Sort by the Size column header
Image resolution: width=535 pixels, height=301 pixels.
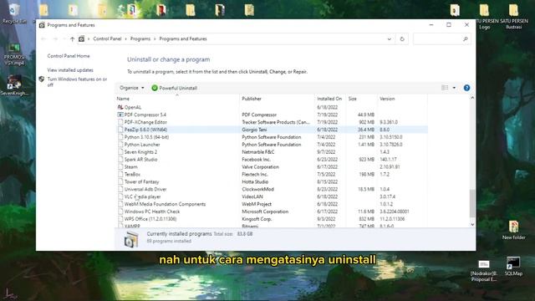point(361,99)
